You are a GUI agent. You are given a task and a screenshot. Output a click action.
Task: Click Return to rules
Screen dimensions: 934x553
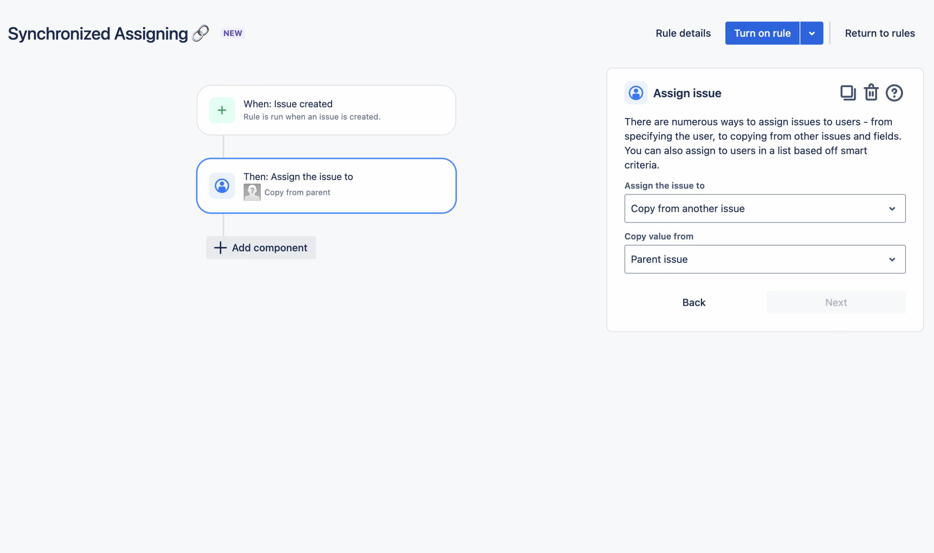[880, 33]
